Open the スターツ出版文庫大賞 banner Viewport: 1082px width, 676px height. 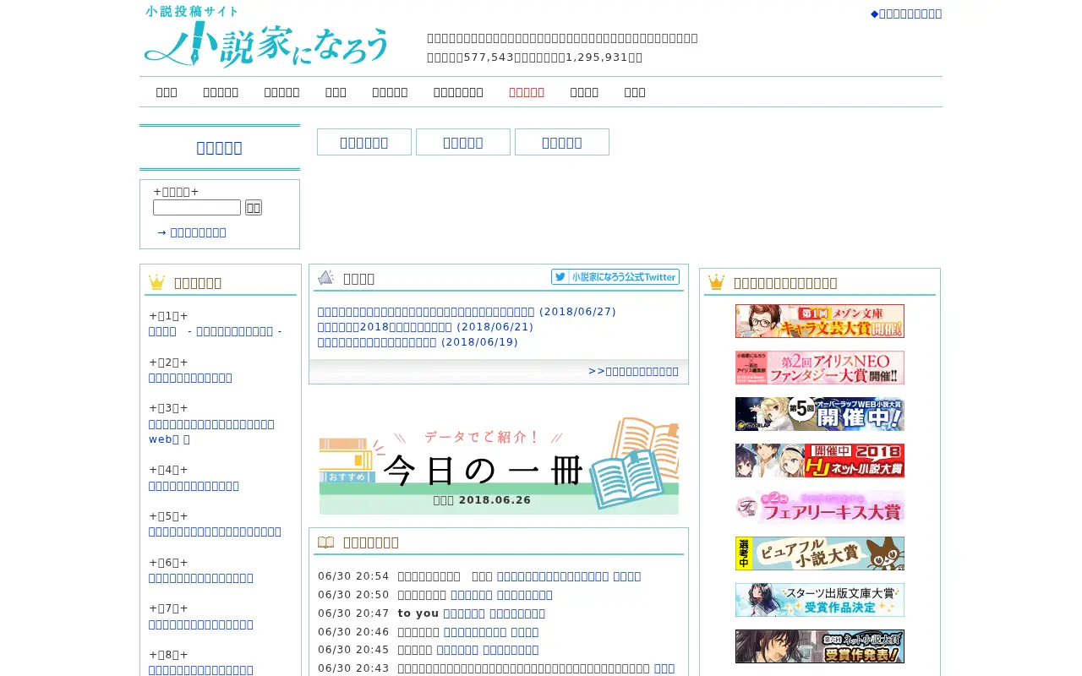[x=820, y=600]
